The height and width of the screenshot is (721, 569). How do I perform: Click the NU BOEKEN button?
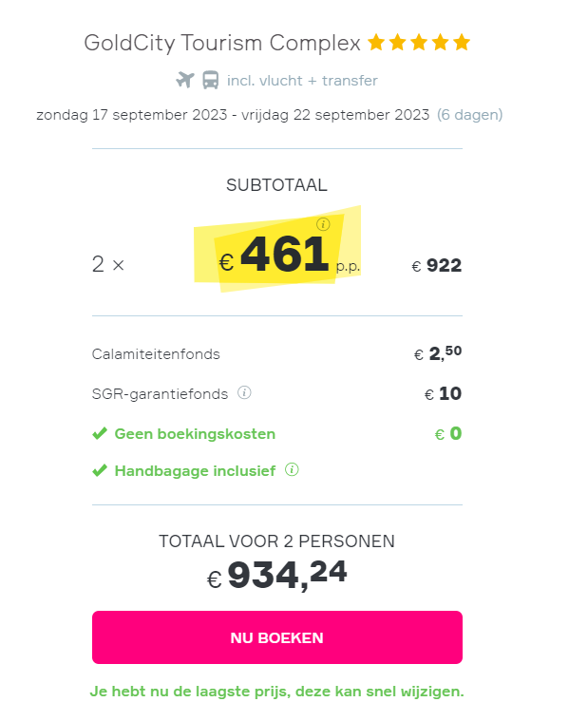(277, 636)
